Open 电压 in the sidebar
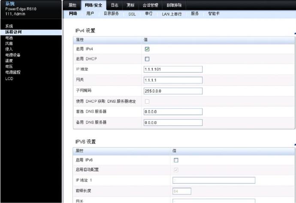The image size is (296, 203). click(9, 66)
